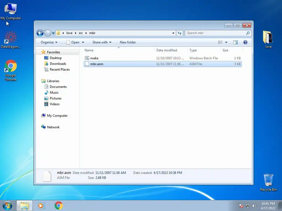Expand arrow after love in breadcrumb
282x211 pixels.
point(75,33)
